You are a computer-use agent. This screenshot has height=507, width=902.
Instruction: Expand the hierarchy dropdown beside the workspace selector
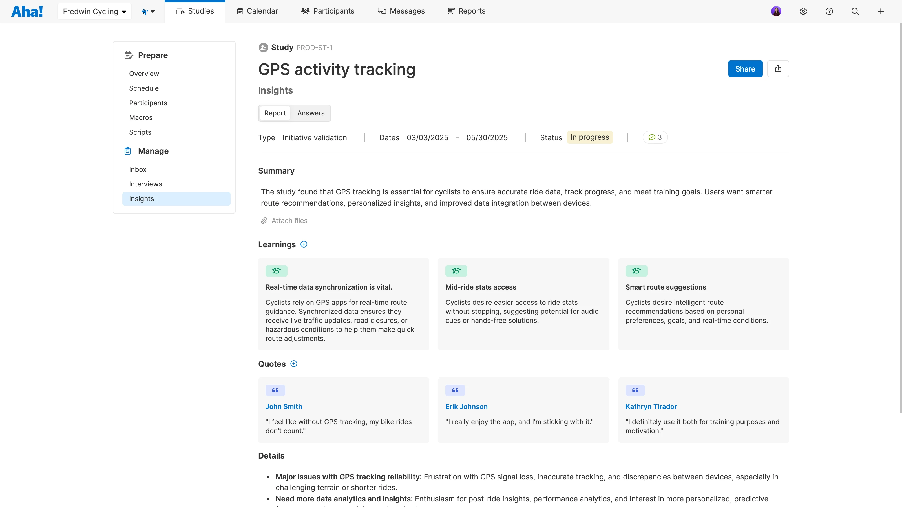[x=148, y=11]
